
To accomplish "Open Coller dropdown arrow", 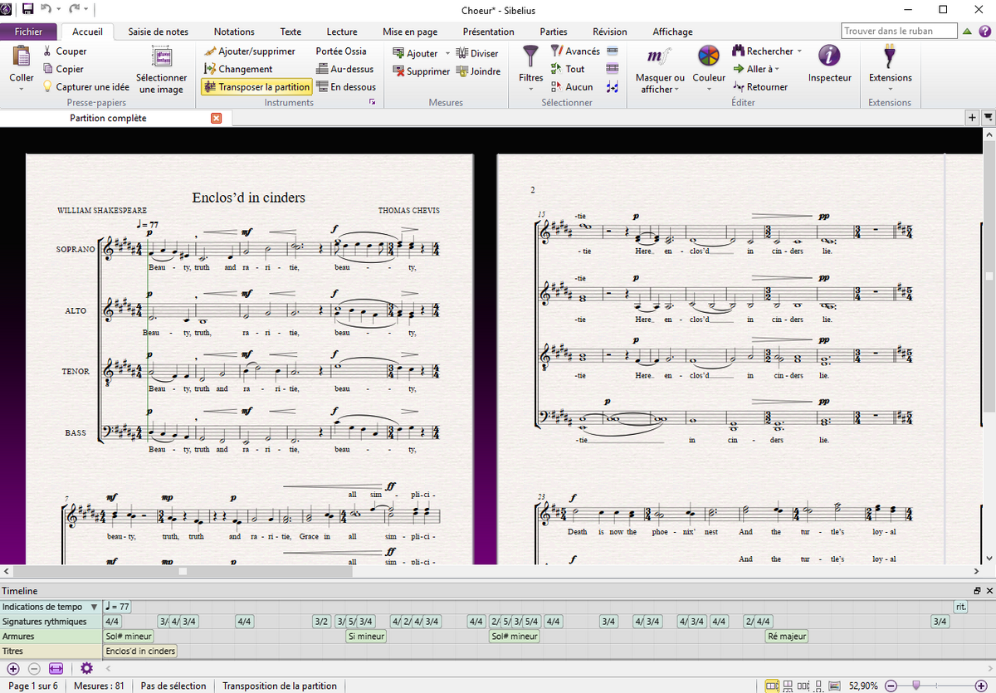I will 22,88.
